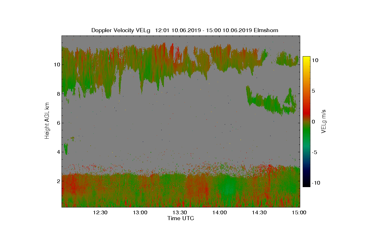Click the plot title 'Doppler Velocity VELg'

121,30
